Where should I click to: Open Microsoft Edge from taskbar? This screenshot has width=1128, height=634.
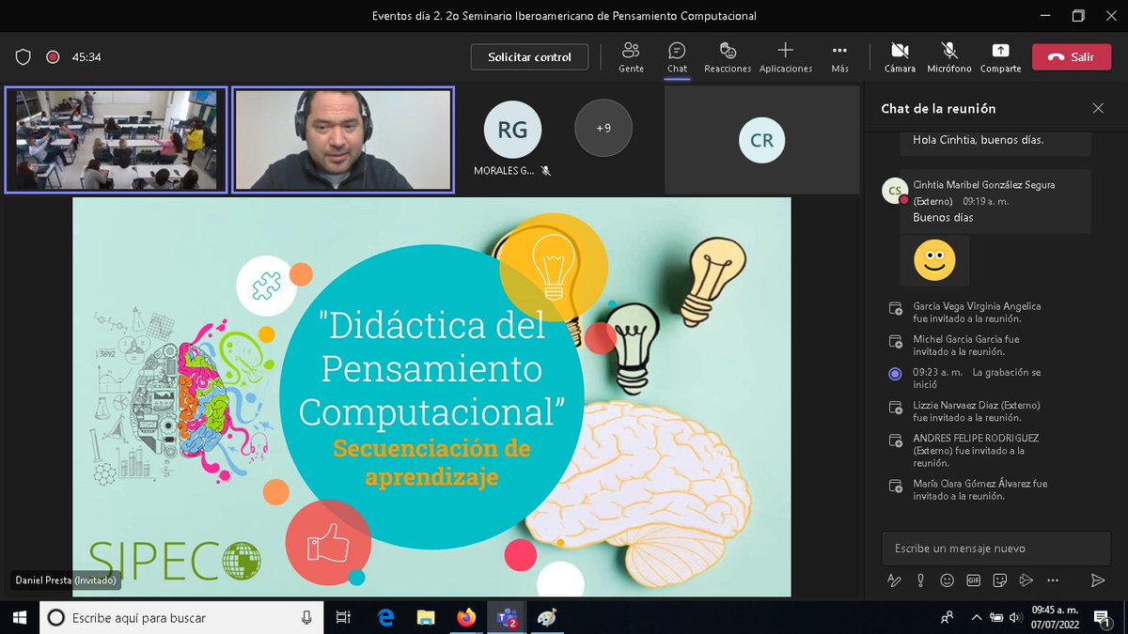[x=385, y=617]
